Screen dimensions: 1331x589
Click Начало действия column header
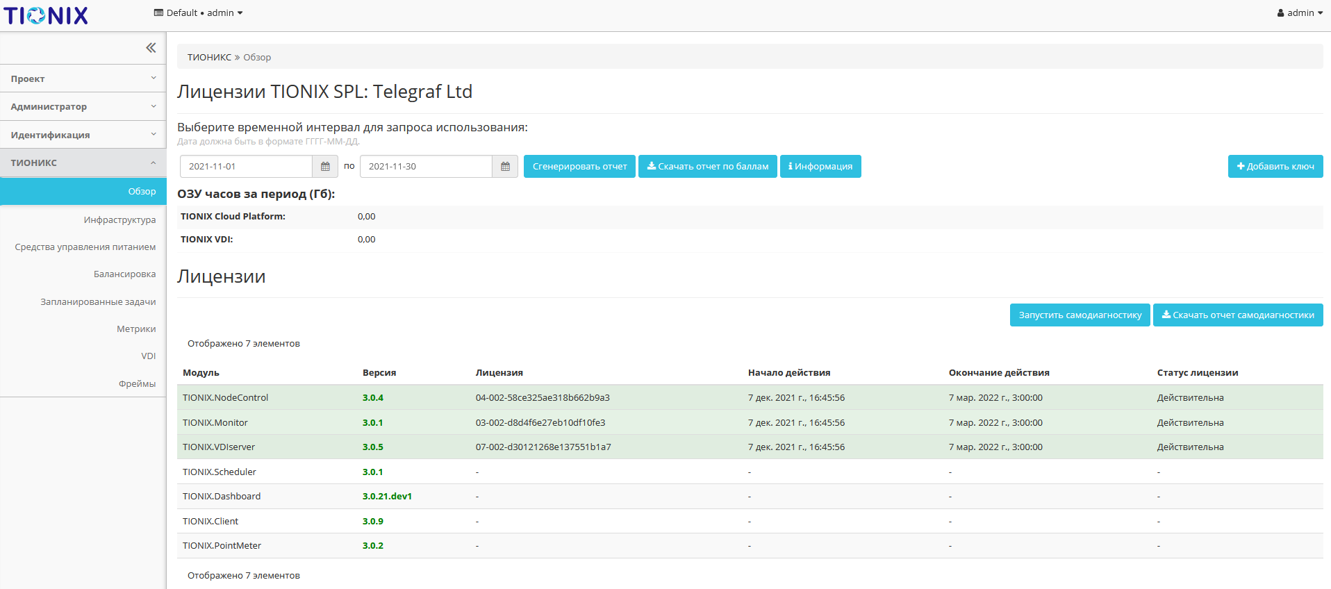tap(789, 372)
